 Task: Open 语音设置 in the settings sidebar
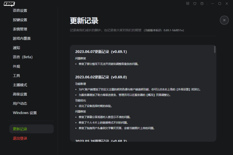click(20, 10)
